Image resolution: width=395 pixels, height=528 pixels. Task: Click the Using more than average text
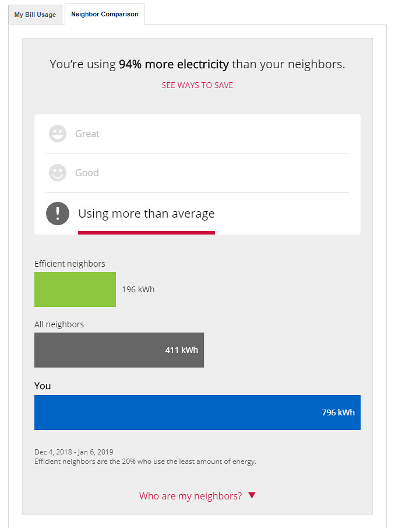point(146,214)
